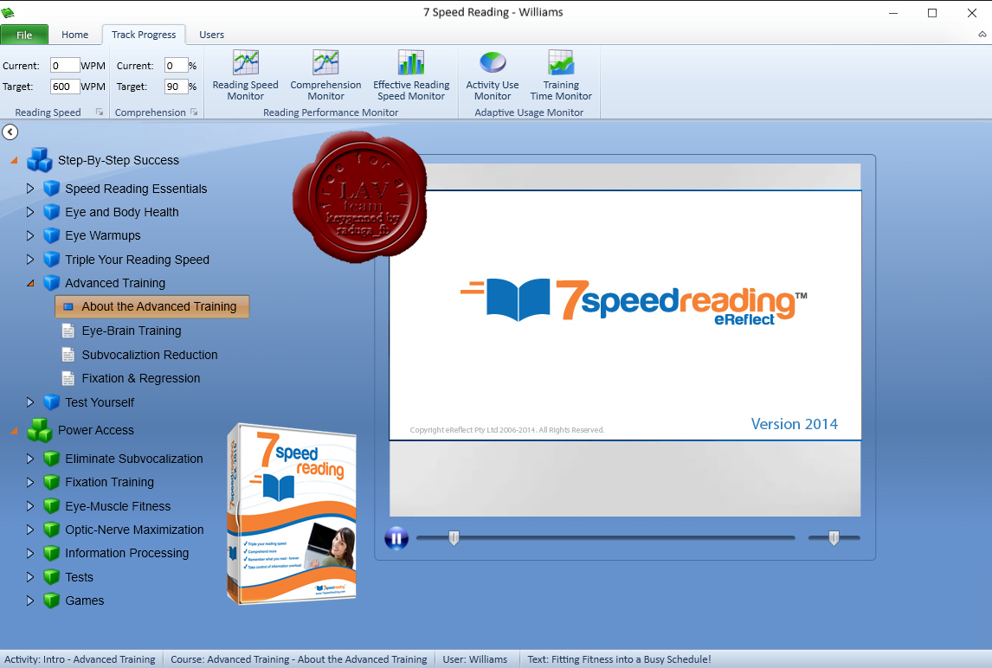Click the Eye-Muscle Fitness green cube icon
992x668 pixels.
51,506
